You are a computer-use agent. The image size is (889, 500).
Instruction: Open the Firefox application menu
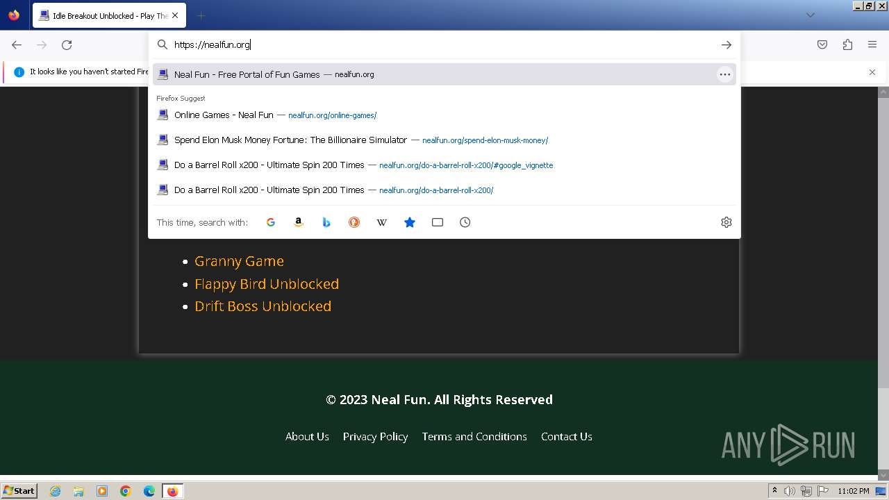tap(872, 44)
